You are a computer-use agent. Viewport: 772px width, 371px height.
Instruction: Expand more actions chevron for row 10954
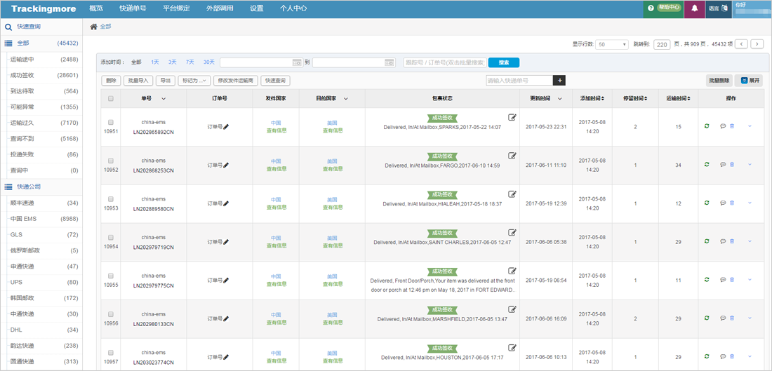(x=750, y=241)
